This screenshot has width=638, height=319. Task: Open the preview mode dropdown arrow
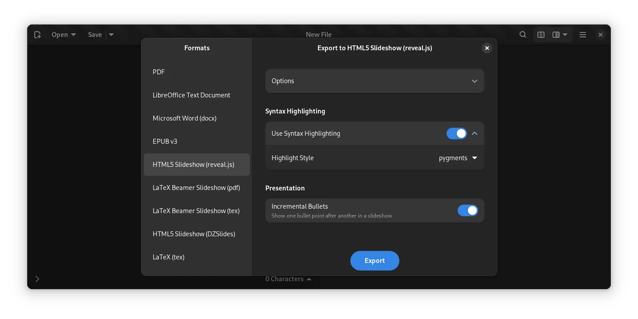565,35
